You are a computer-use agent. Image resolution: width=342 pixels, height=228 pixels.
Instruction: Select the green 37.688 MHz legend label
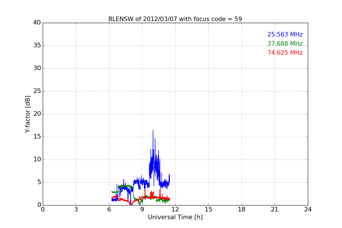point(285,44)
